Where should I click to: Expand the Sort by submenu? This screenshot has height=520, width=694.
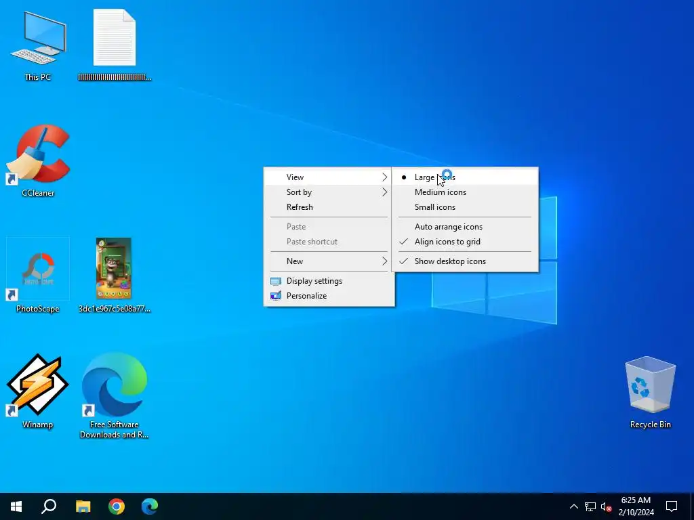[329, 192]
